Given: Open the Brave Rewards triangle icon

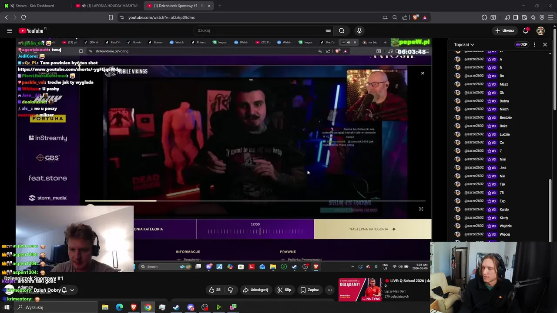Looking at the screenshot, I should tap(425, 17).
